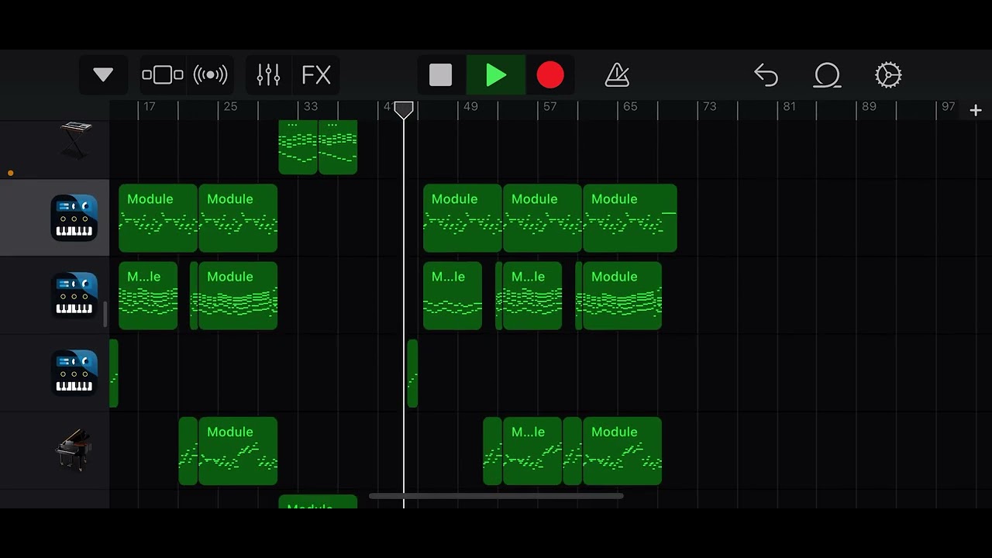Viewport: 992px width, 558px height.
Task: Click bar 57 on the ruler
Action: point(549,106)
